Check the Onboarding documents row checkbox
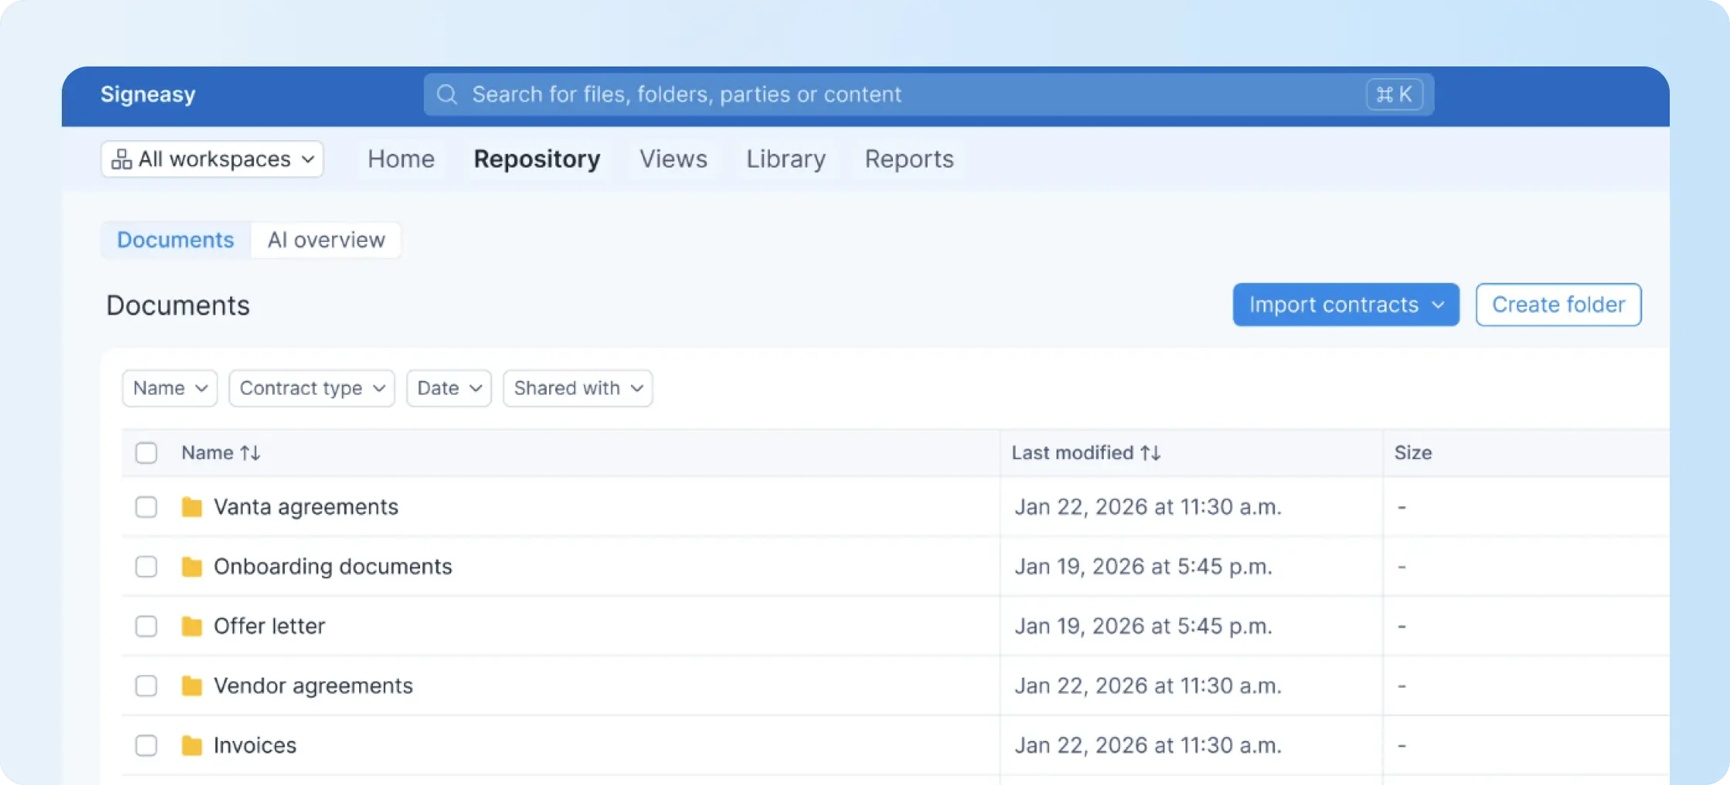This screenshot has height=785, width=1730. pyautogui.click(x=146, y=566)
